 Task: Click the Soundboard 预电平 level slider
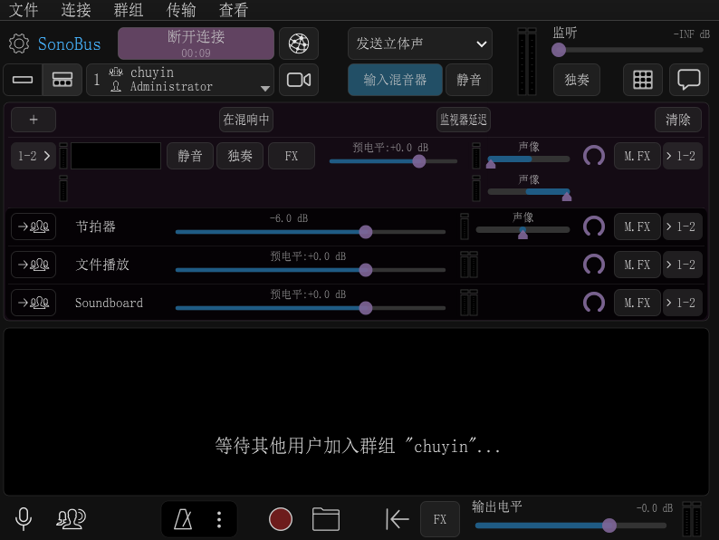311,308
